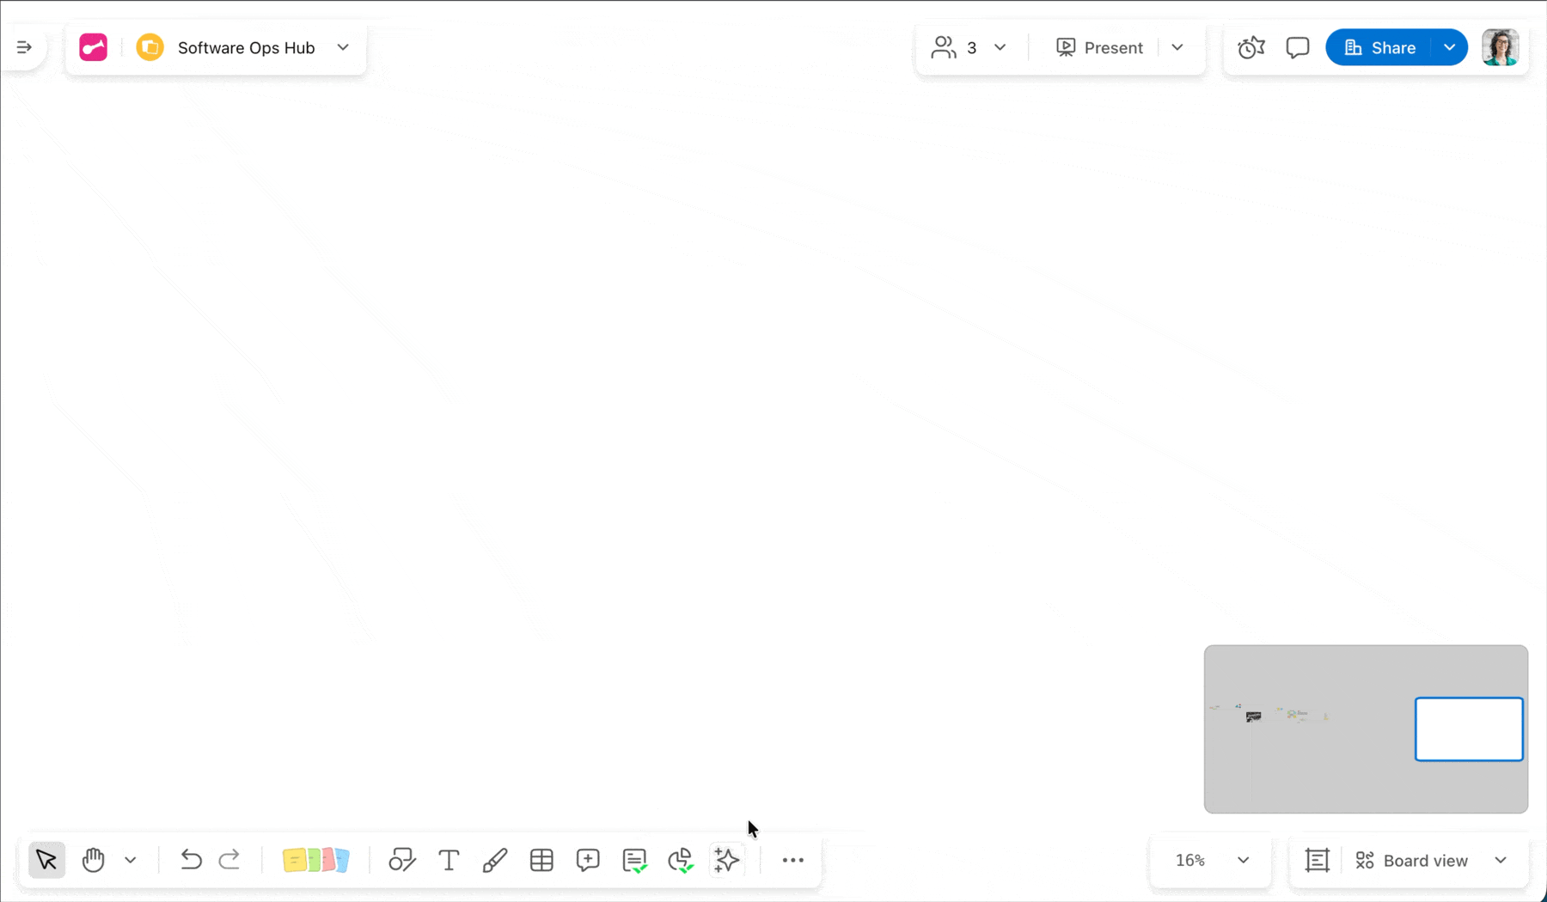Insert a table onto the board
Image resolution: width=1547 pixels, height=902 pixels.
[541, 860]
